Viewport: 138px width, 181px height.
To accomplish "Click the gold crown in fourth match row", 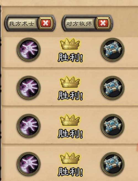I will (x=70, y=158).
